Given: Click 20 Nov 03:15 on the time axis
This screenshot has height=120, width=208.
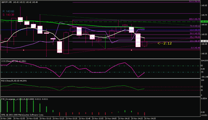Looking at the screenshot, I should coord(46,118).
